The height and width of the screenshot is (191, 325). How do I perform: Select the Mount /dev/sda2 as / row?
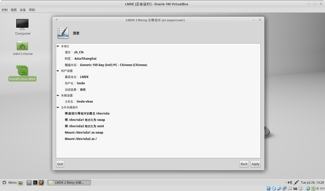158,139
